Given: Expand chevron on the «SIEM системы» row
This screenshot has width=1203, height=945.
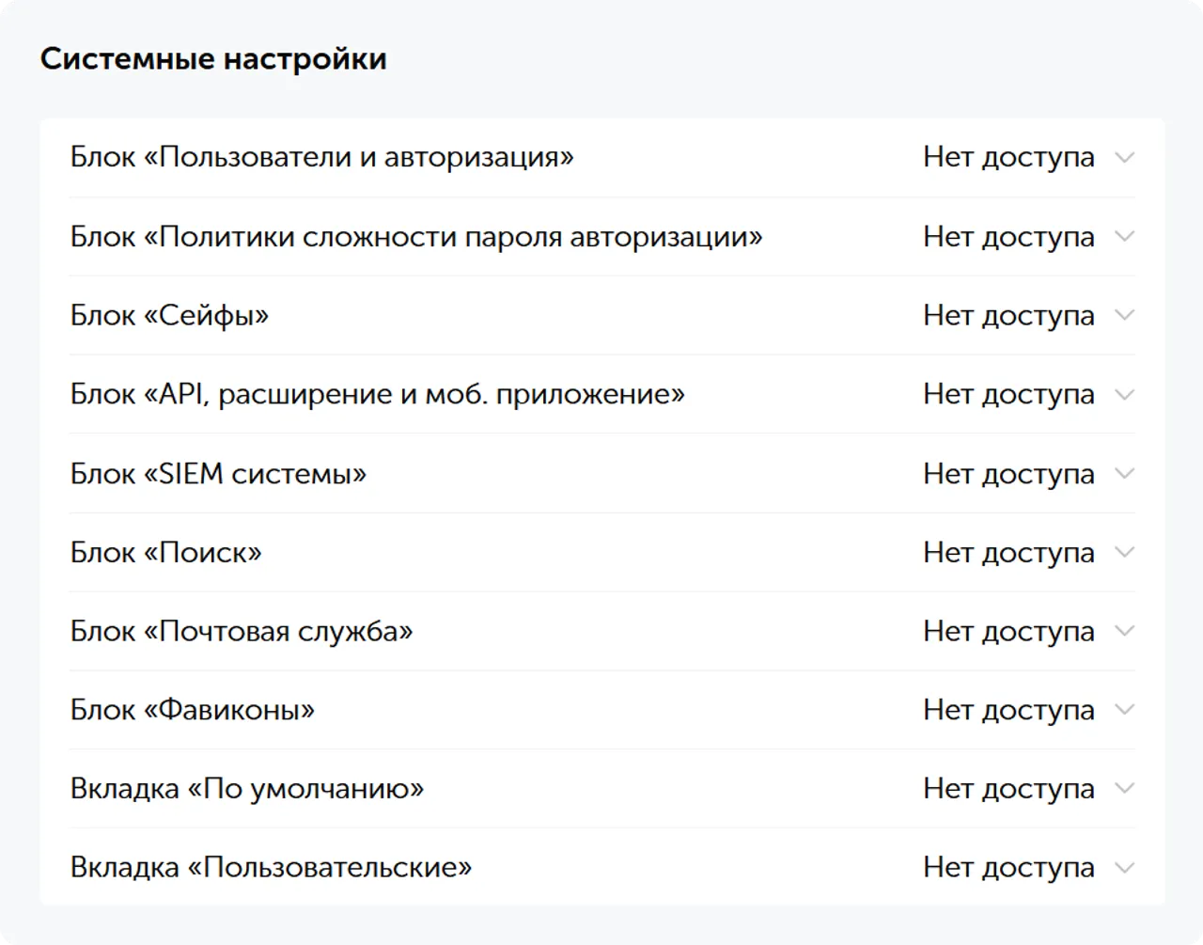Looking at the screenshot, I should [1125, 473].
